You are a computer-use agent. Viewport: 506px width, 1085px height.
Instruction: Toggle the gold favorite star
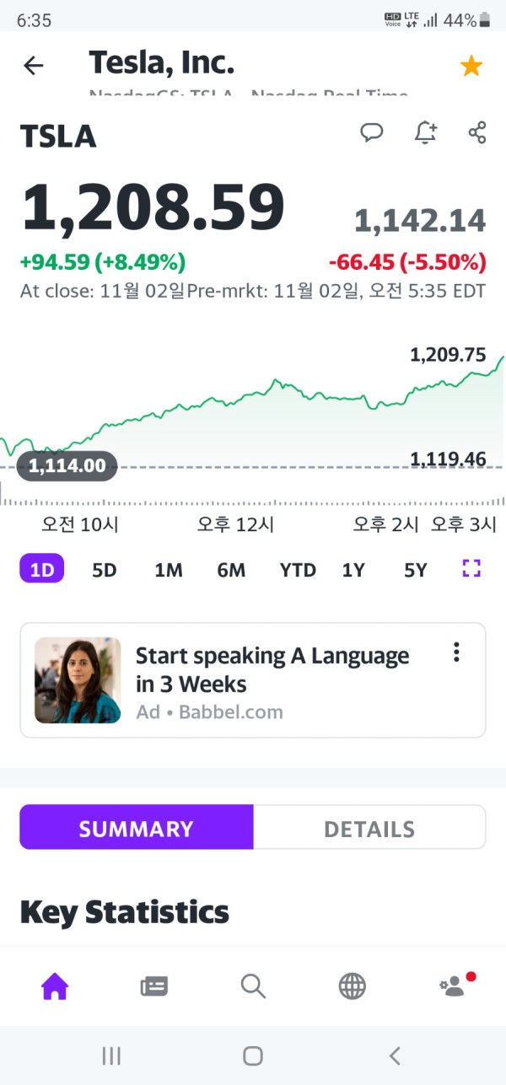(471, 66)
